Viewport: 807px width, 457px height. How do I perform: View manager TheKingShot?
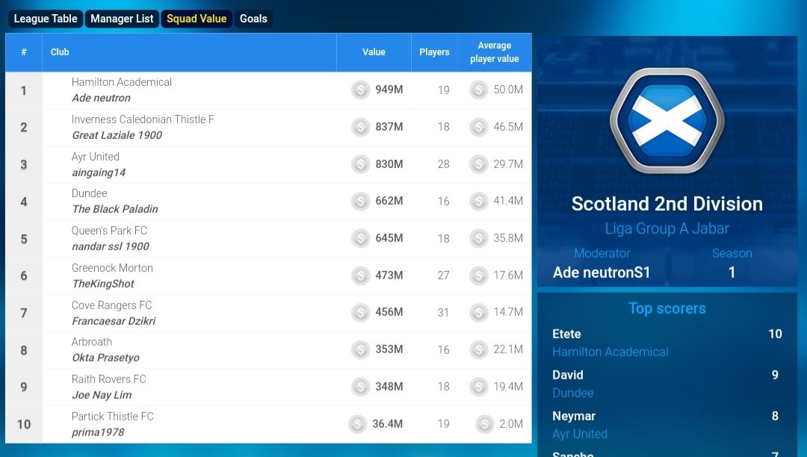pyautogui.click(x=103, y=284)
